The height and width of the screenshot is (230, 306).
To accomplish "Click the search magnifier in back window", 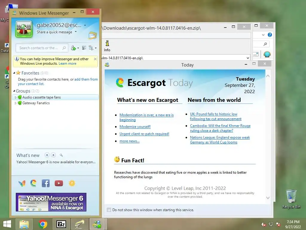I will click(x=265, y=44).
